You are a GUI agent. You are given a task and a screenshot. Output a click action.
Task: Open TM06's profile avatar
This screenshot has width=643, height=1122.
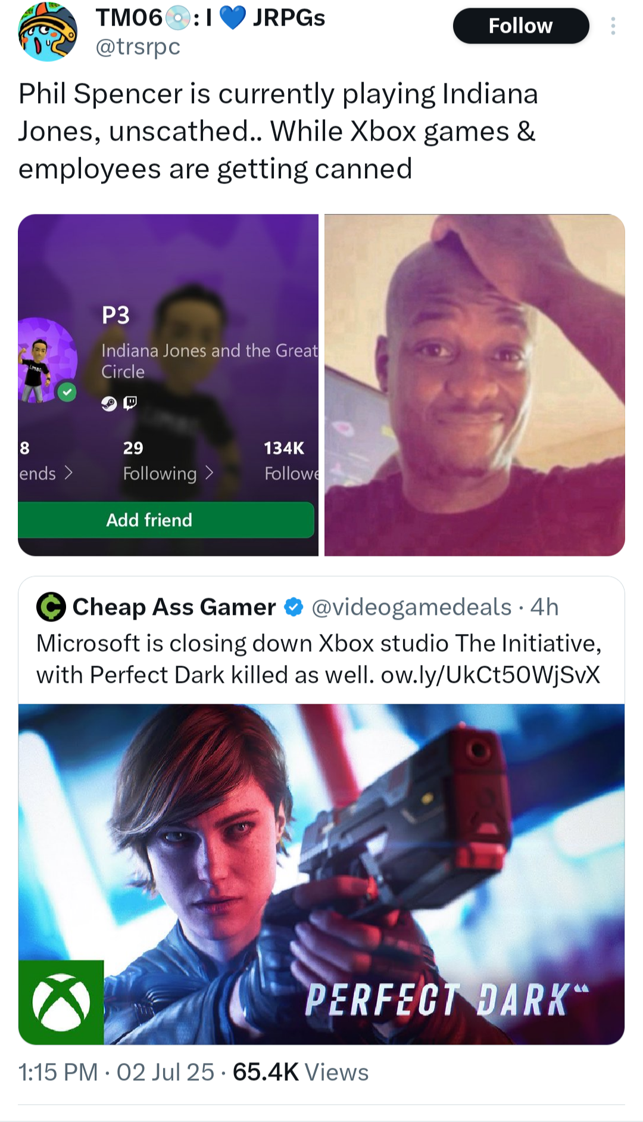48,32
